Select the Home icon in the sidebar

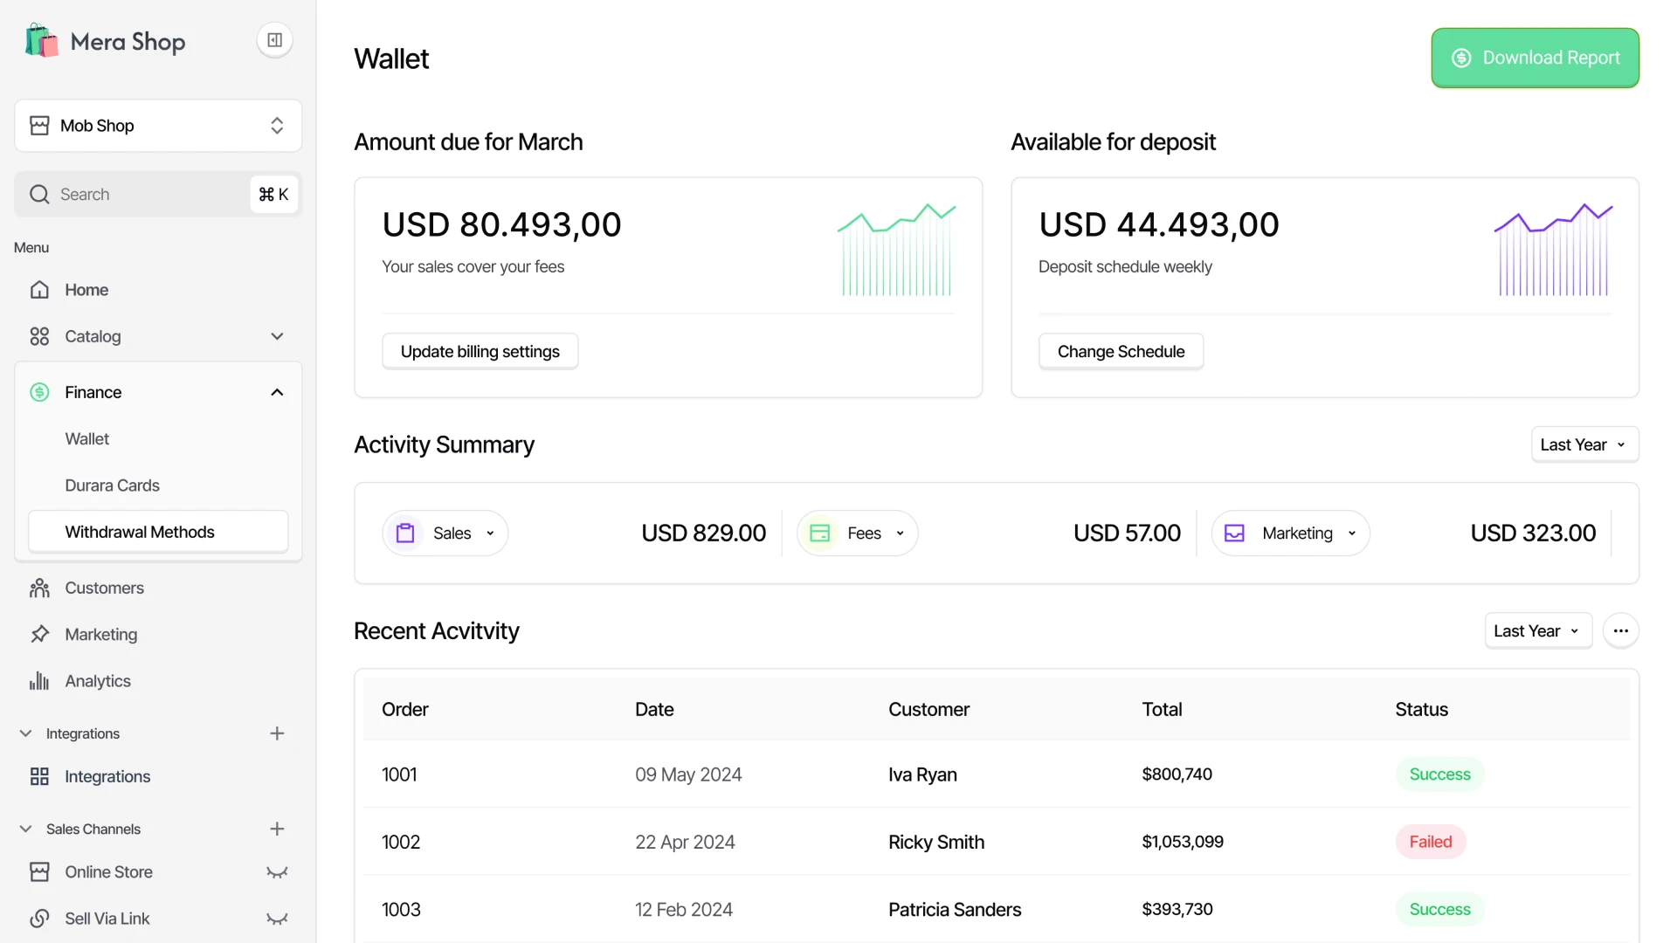pos(40,289)
